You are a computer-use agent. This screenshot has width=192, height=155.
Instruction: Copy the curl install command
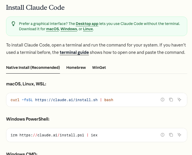171,100
